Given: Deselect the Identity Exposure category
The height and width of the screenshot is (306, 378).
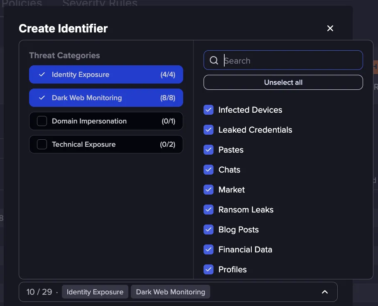Looking at the screenshot, I should pos(106,74).
